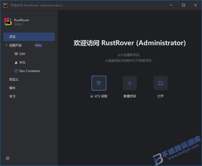This screenshot has width=202, height=166.
Task: Collapse the 远程开发 section chevron
Action: coord(6,45)
